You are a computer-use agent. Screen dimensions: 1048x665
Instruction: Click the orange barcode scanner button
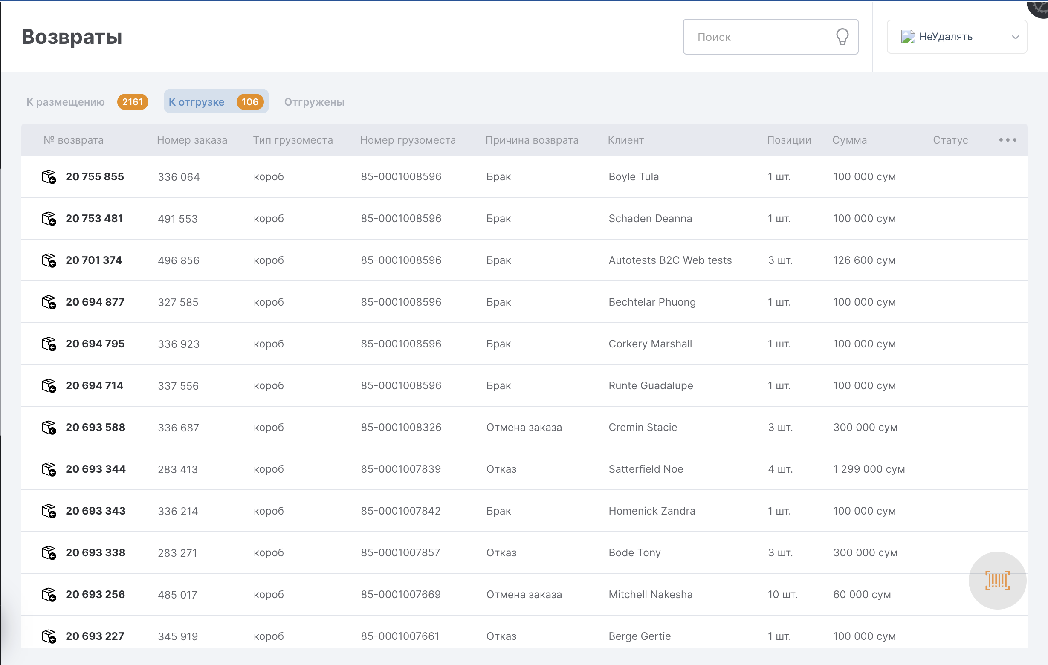[997, 581]
